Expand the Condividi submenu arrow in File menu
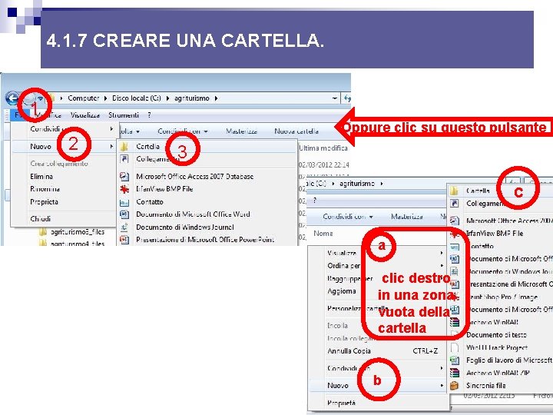The height and width of the screenshot is (415, 553). pos(111,129)
